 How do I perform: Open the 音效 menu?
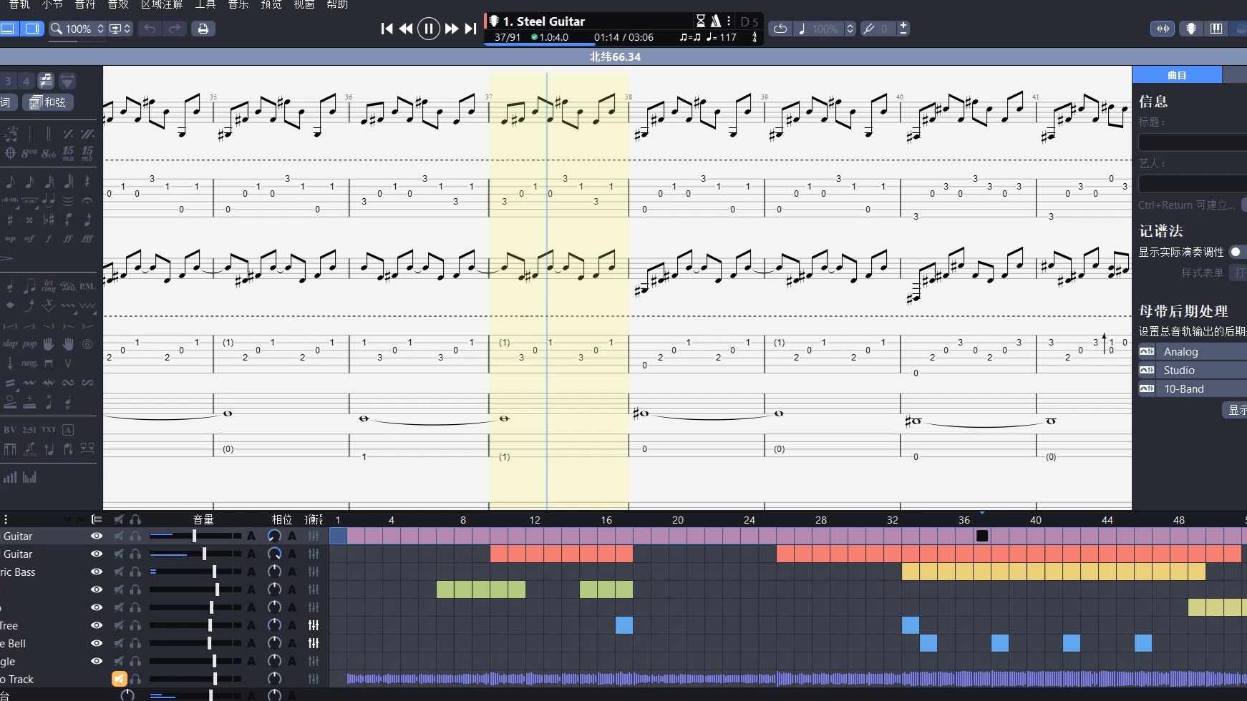118,4
